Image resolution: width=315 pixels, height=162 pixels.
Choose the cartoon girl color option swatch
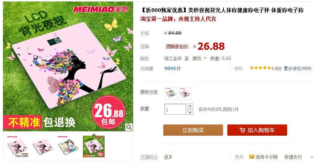(x=171, y=93)
